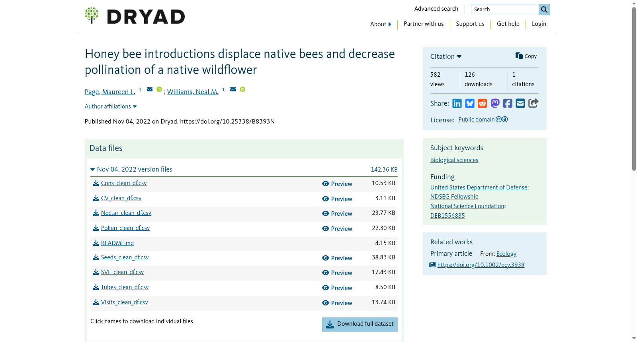Click the Creative Commons zero license icon
This screenshot has width=637, height=342.
tap(502, 119)
